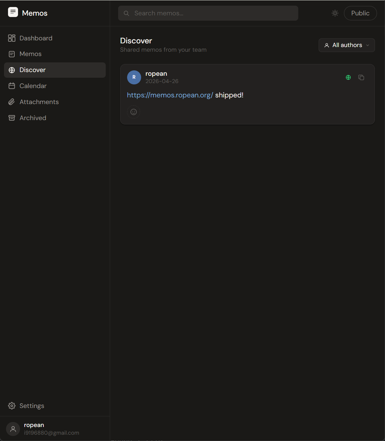Click ropean author name on memo

pyautogui.click(x=156, y=74)
